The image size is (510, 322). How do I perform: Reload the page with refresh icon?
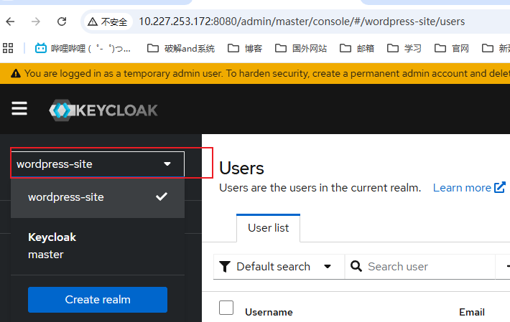click(x=62, y=22)
